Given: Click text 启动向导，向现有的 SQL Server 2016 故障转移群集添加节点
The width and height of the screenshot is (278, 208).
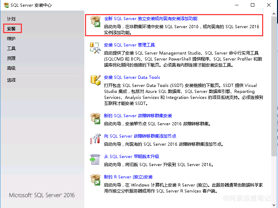Looking at the screenshot, I should 163,144.
